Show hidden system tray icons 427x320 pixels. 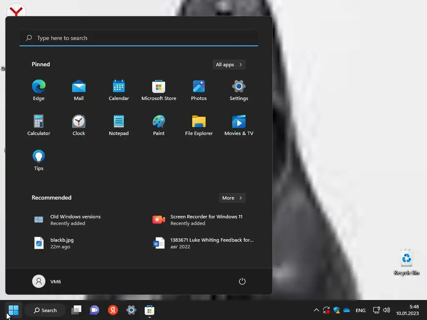coord(316,310)
